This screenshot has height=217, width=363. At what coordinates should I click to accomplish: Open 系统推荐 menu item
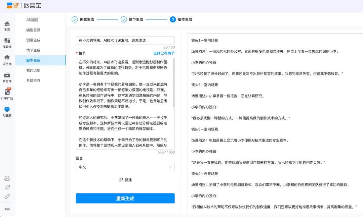pos(33,80)
